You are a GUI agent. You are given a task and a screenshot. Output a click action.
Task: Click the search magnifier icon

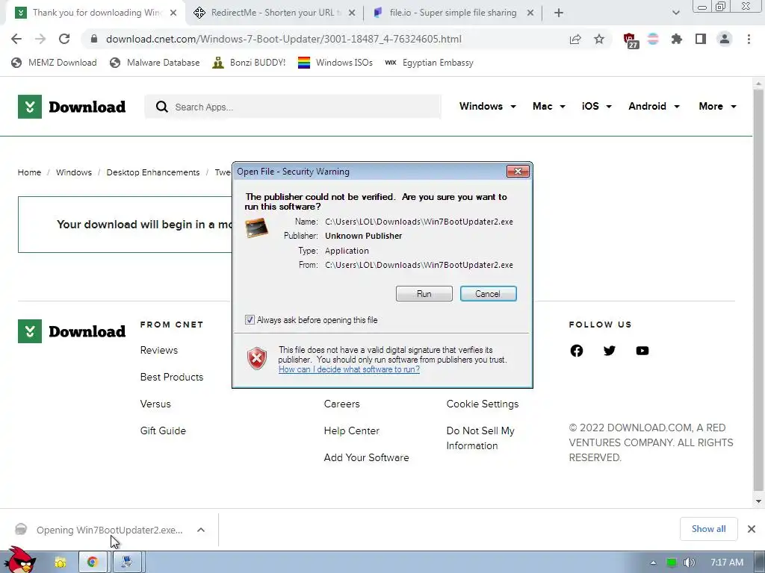coord(162,107)
